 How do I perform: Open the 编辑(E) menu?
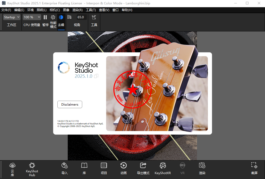pyautogui.click(x=19, y=10)
